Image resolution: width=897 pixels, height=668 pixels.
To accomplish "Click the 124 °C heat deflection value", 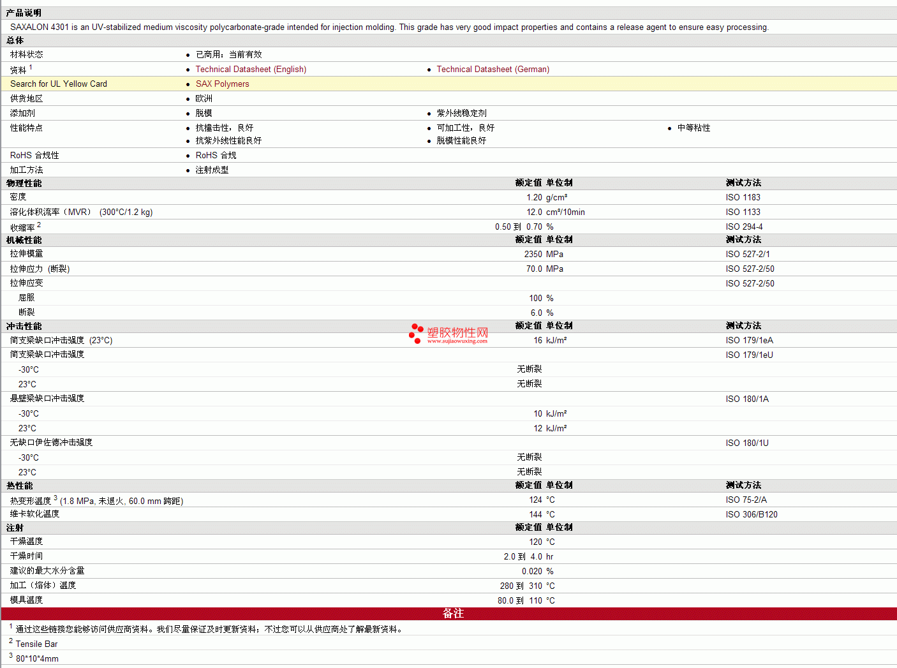I will point(542,500).
